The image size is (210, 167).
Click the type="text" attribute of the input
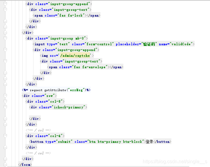pos(58,44)
